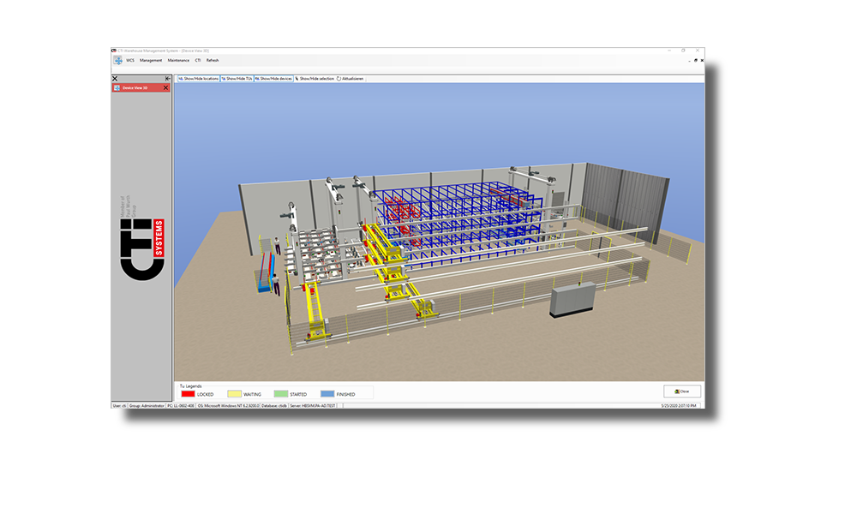Toggle Show/Hide selection
This screenshot has height=514, width=857.
pos(315,79)
